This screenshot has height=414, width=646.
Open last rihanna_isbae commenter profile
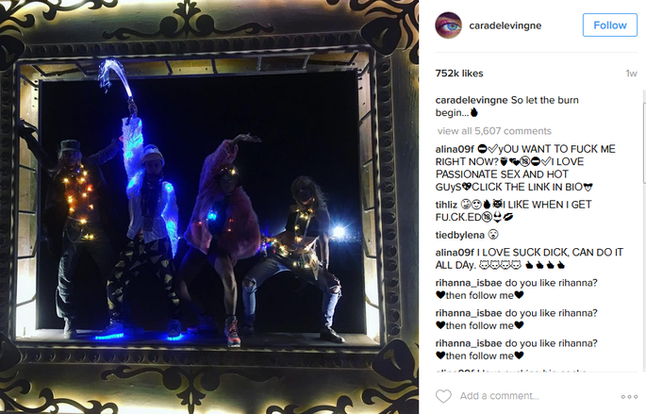tap(469, 343)
